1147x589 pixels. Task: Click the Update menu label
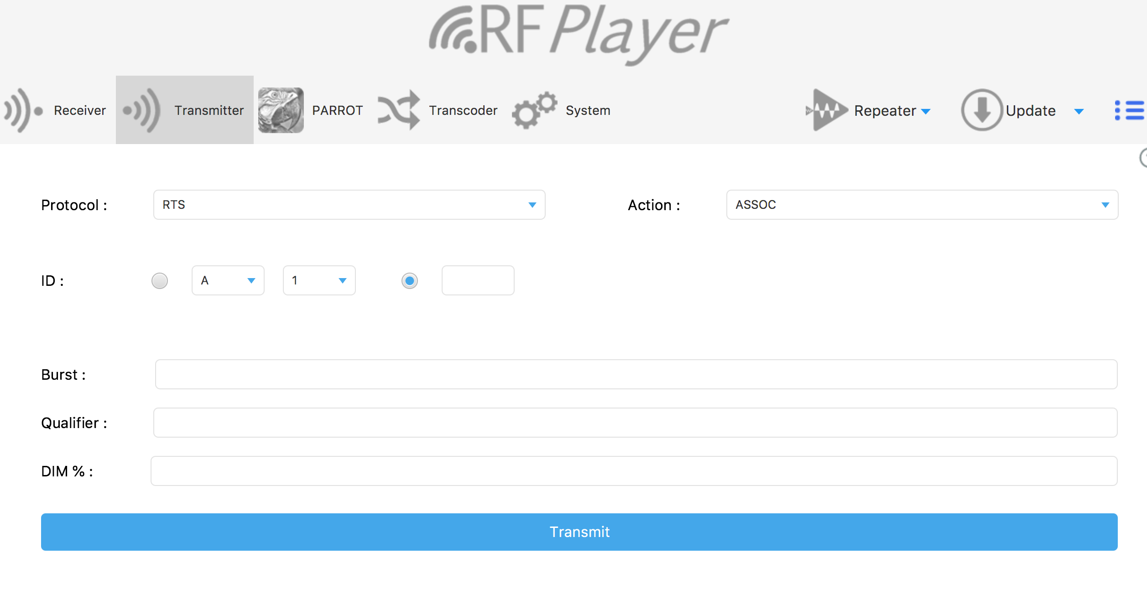pyautogui.click(x=1031, y=111)
